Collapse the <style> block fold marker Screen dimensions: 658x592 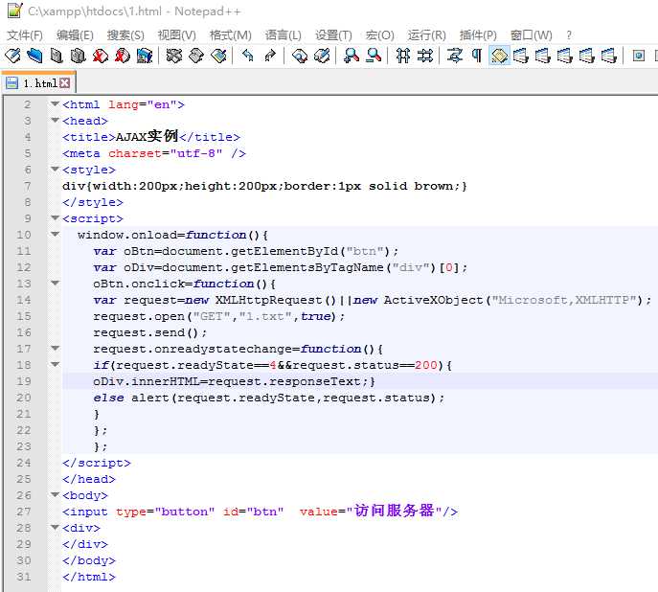(x=55, y=170)
